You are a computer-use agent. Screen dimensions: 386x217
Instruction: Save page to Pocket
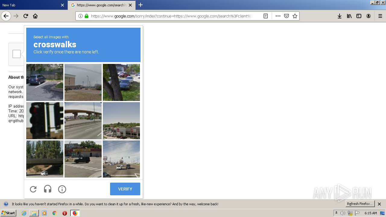[286, 16]
